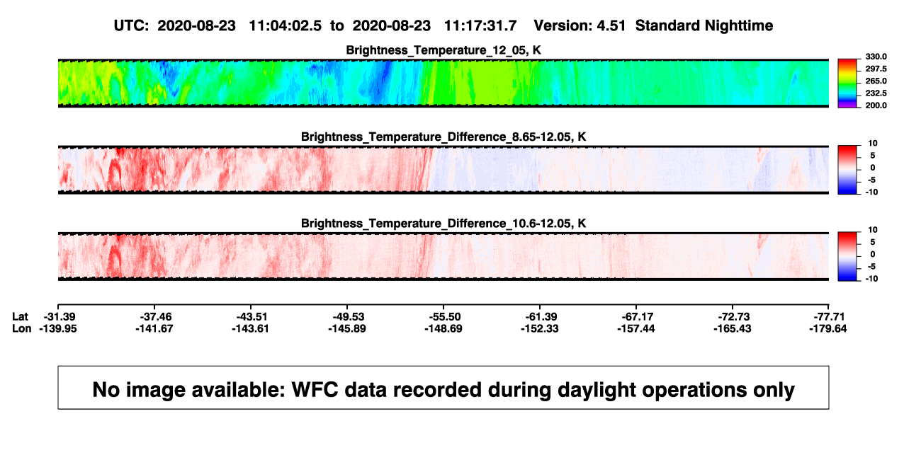Click longitude value -145.89

click(x=347, y=328)
